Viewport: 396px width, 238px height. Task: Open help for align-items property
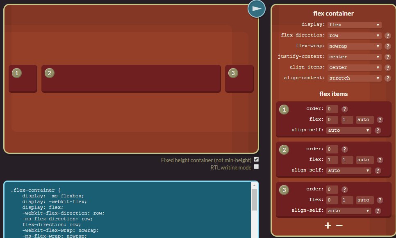(388, 68)
